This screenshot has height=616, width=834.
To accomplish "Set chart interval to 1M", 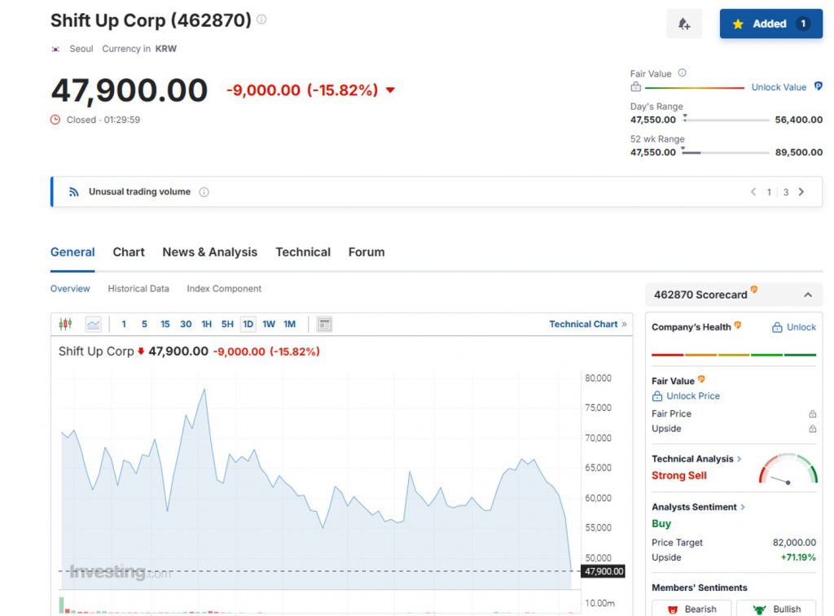I will pyautogui.click(x=289, y=324).
